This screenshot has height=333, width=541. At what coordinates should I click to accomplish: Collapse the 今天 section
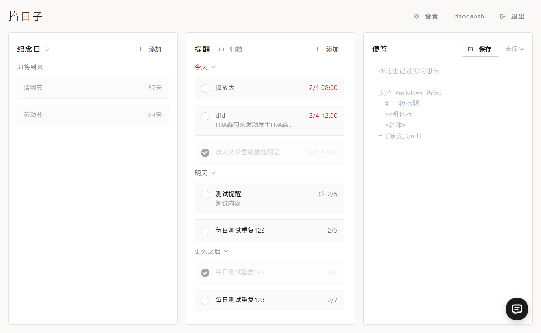pyautogui.click(x=213, y=67)
